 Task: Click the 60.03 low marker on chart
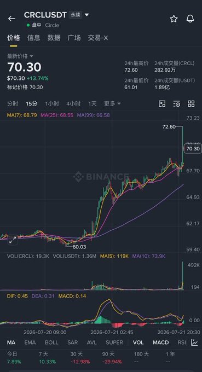pyautogui.click(x=79, y=247)
